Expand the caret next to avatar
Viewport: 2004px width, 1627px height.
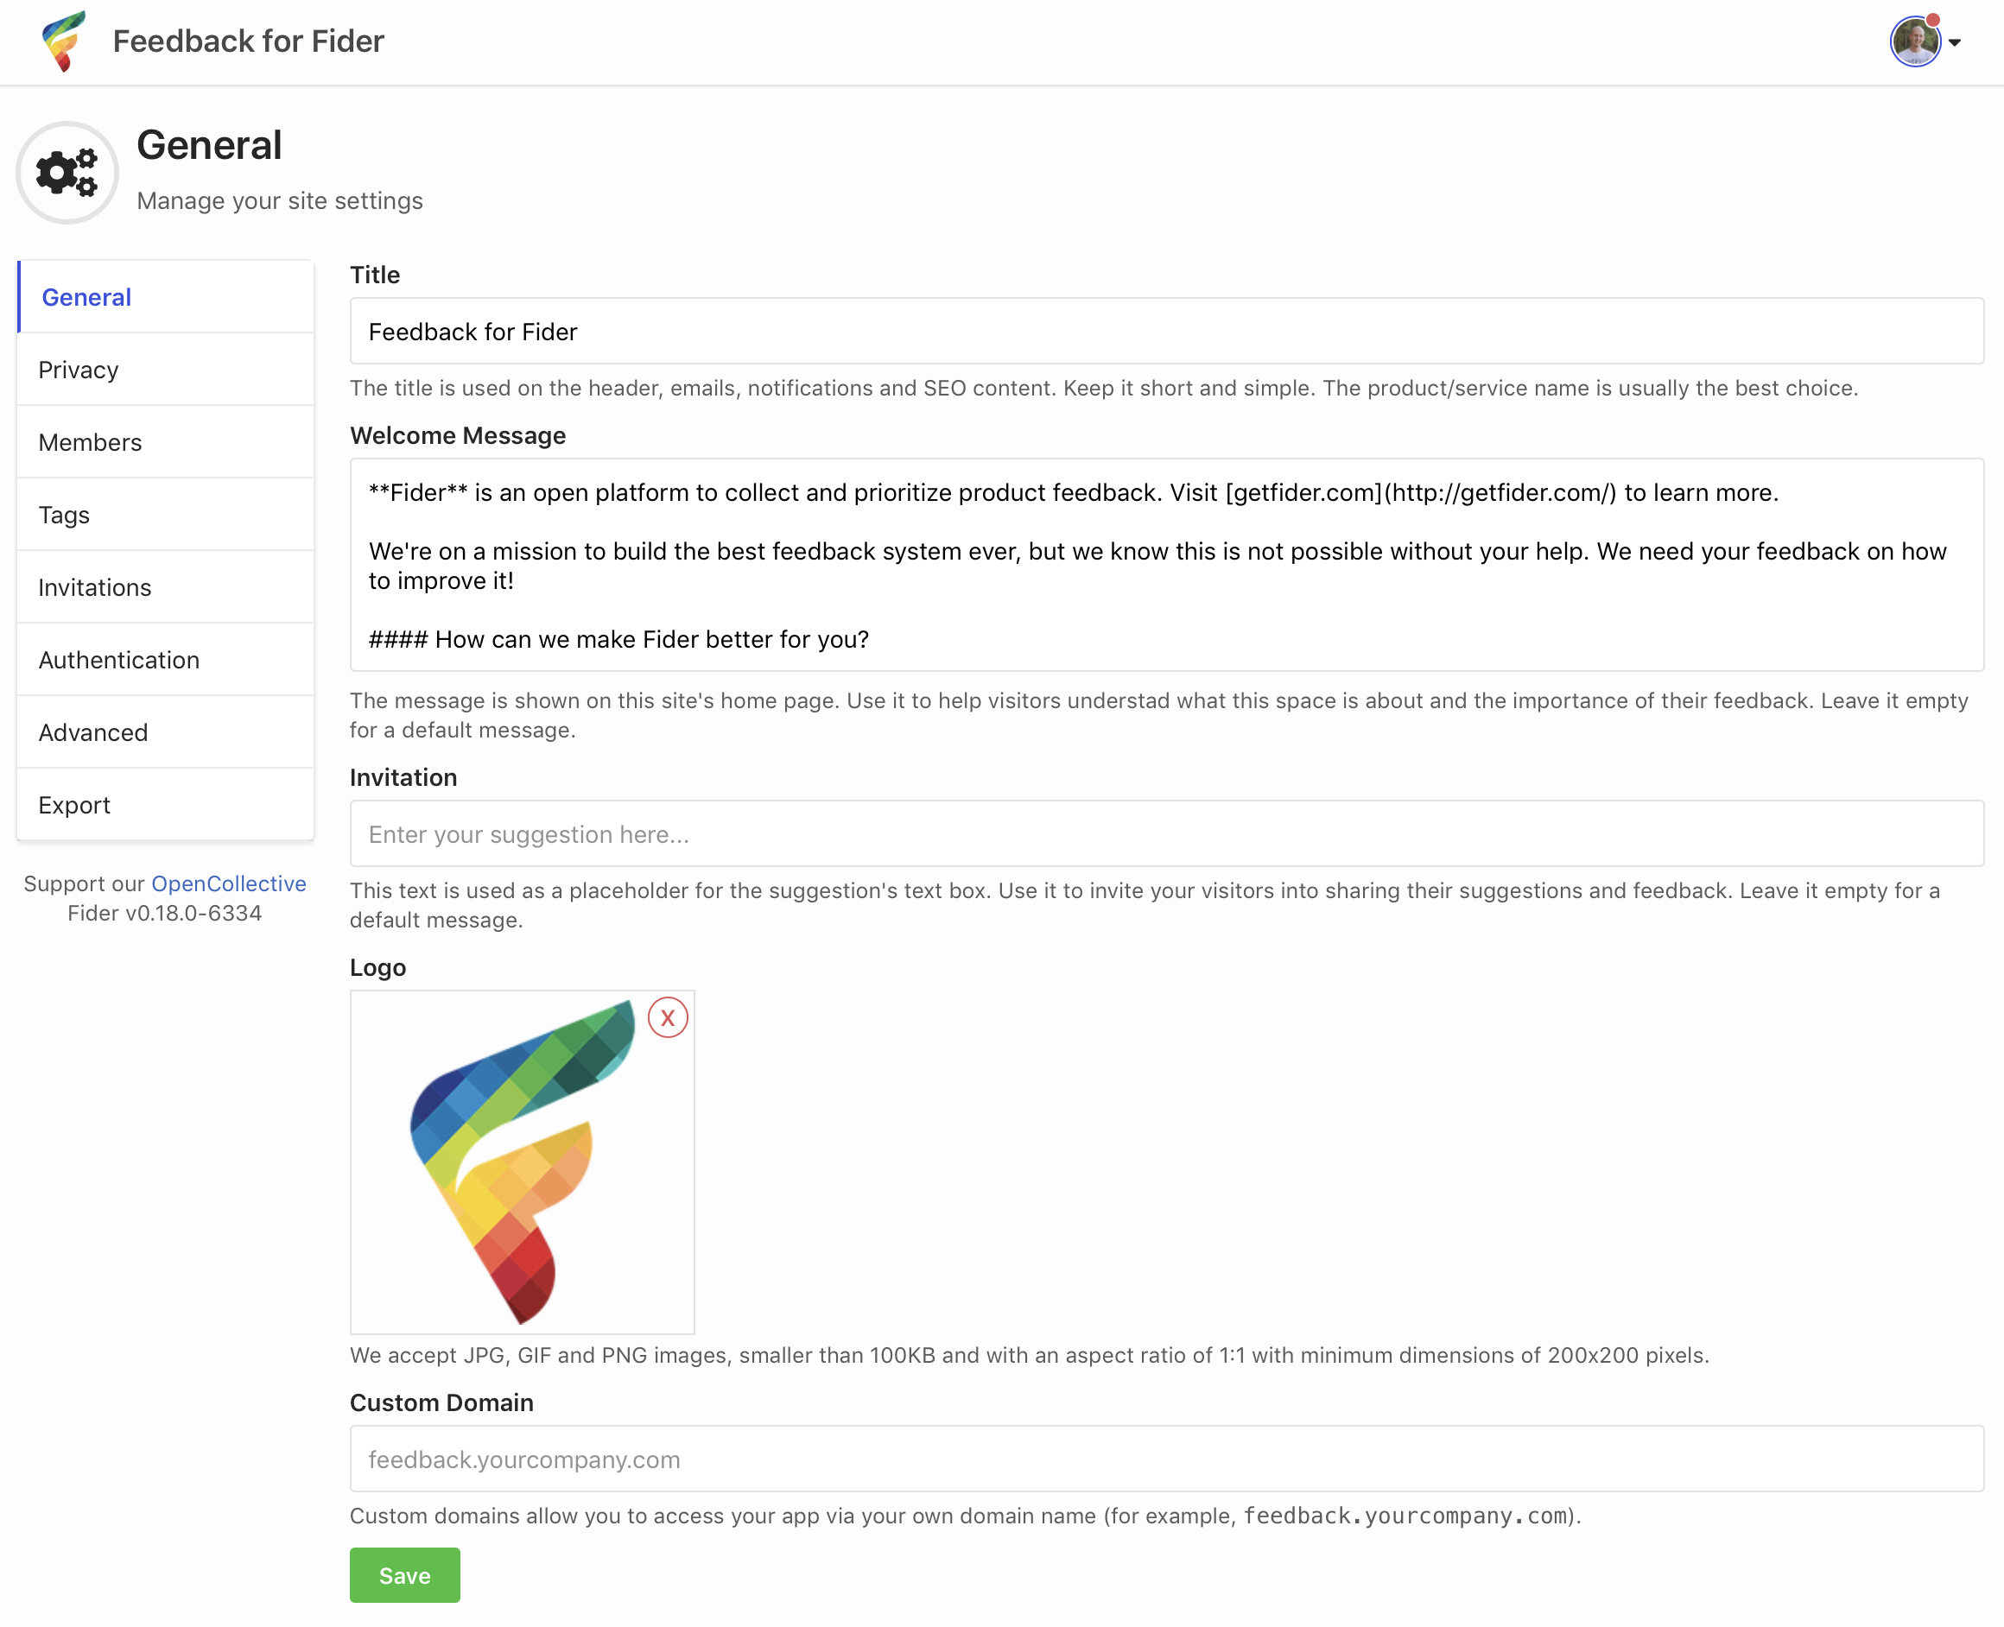(1956, 42)
